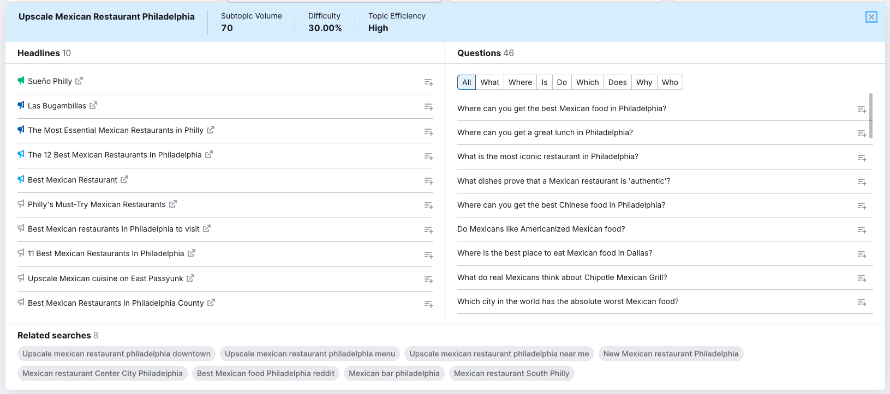The height and width of the screenshot is (394, 890).
Task: Filter questions by 'Does'
Action: pyautogui.click(x=617, y=82)
